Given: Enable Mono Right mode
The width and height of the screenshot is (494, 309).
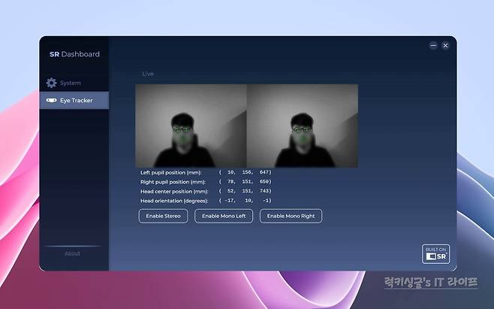Looking at the screenshot, I should [x=291, y=217].
